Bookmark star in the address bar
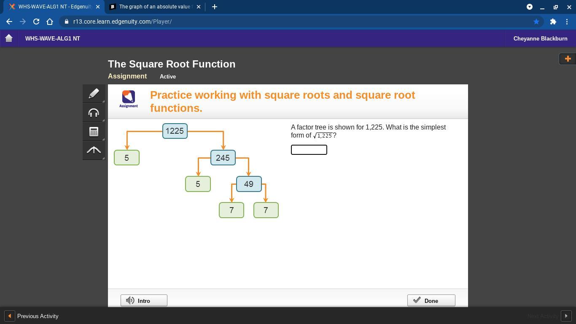Image resolution: width=576 pixels, height=324 pixels. point(536,22)
